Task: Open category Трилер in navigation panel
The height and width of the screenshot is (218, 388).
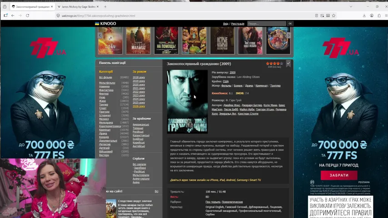Action: 103,104
